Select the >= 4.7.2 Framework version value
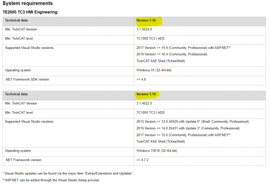Screen dimensions: 269x185 143,160
